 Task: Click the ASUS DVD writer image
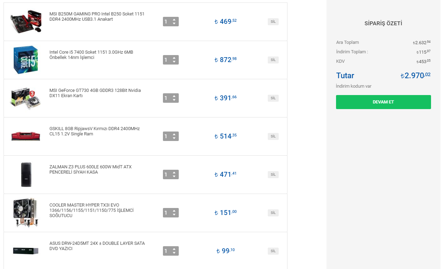point(26,251)
